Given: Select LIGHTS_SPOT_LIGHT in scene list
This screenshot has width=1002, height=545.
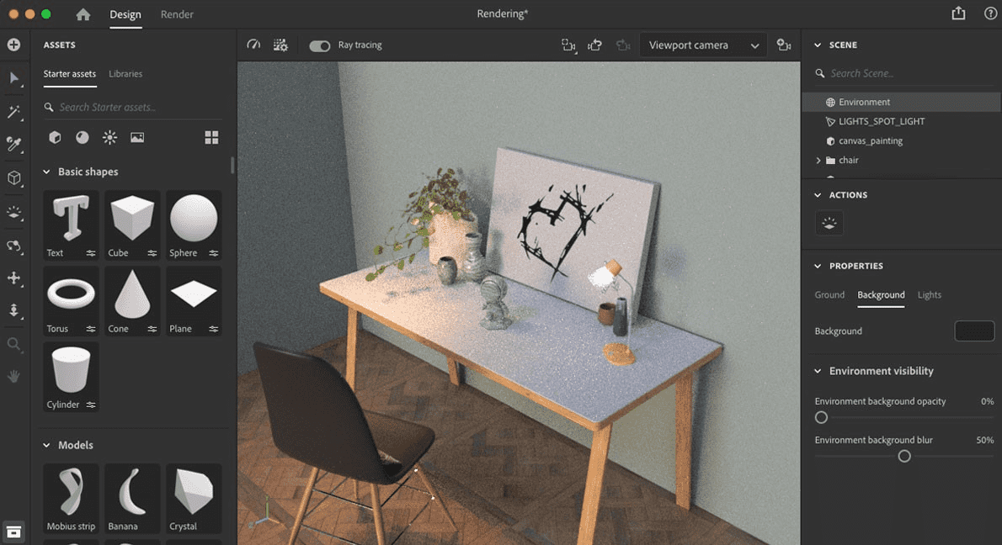Looking at the screenshot, I should point(902,121).
